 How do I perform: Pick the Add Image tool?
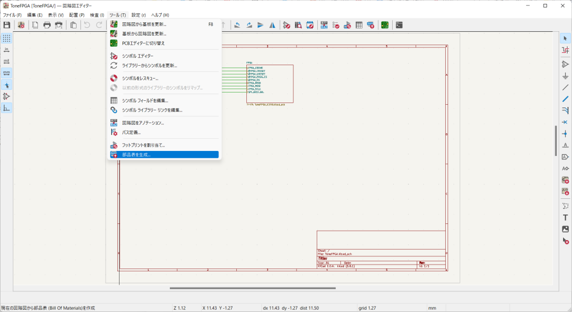(x=565, y=229)
